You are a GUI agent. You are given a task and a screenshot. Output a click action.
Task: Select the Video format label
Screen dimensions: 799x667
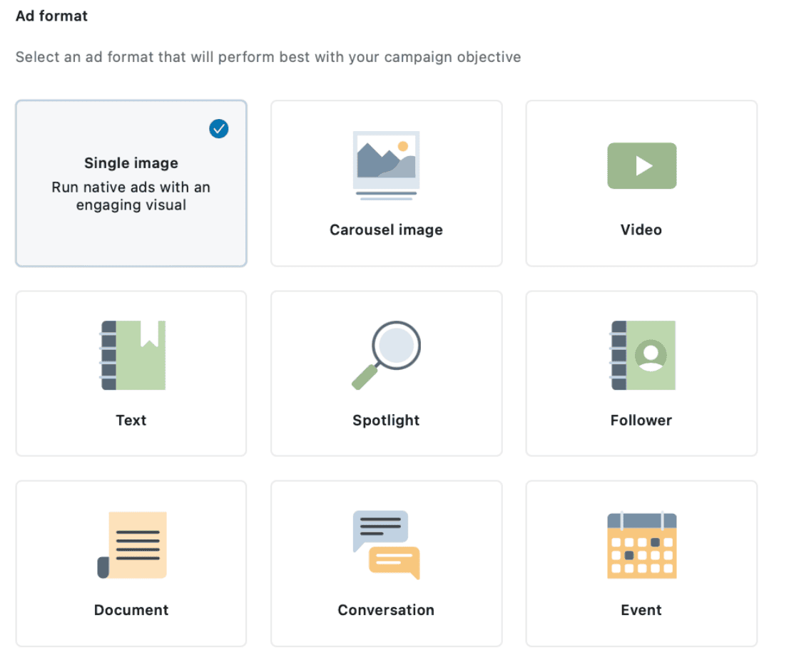(641, 229)
